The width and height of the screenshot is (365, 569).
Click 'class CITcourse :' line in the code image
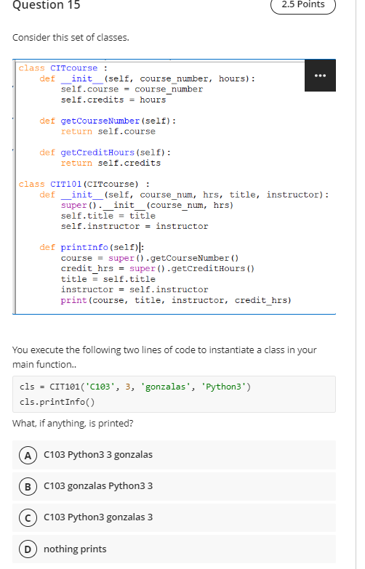pos(63,68)
